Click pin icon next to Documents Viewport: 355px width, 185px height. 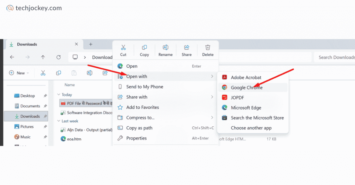click(x=45, y=106)
